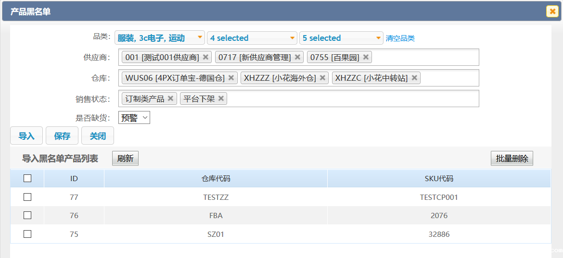
Task: Open the 是否缺货 预警 dropdown
Action: coord(134,118)
